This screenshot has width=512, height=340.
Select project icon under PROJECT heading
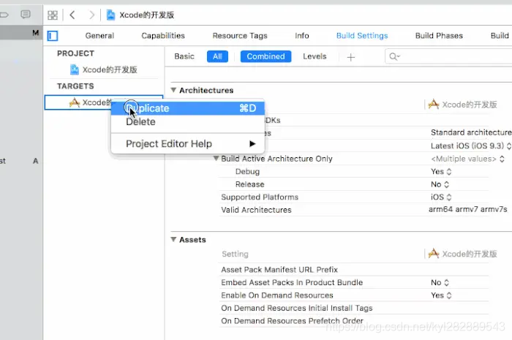click(x=75, y=69)
